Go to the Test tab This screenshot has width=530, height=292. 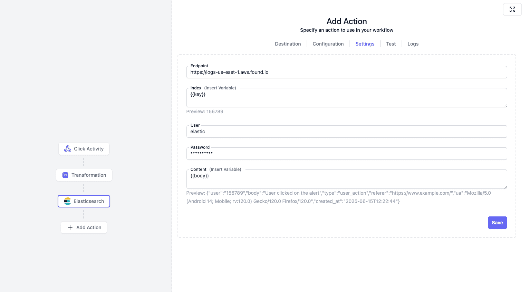(x=391, y=44)
